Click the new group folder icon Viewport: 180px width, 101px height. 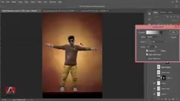click(x=173, y=99)
